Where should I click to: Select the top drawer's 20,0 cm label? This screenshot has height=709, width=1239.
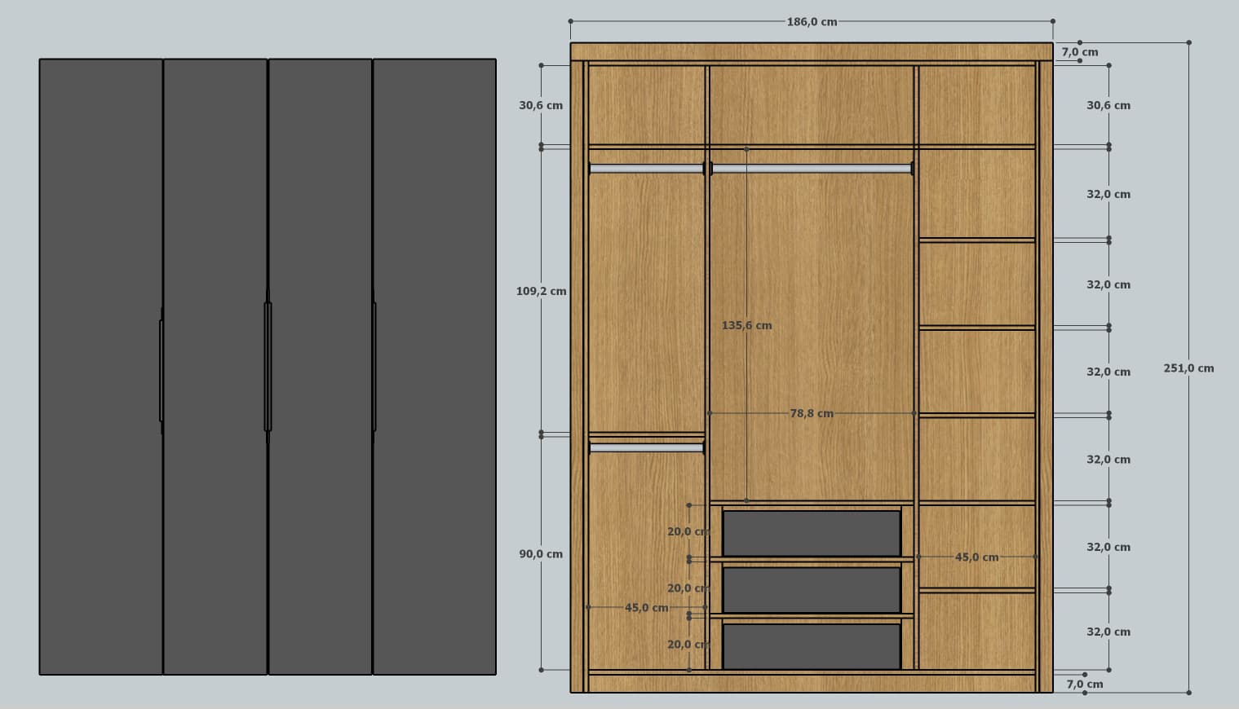pyautogui.click(x=688, y=531)
